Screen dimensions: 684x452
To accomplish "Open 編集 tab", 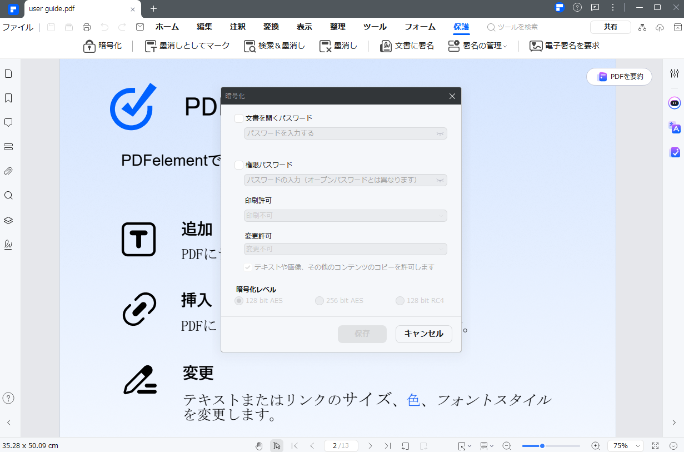I will tap(204, 27).
